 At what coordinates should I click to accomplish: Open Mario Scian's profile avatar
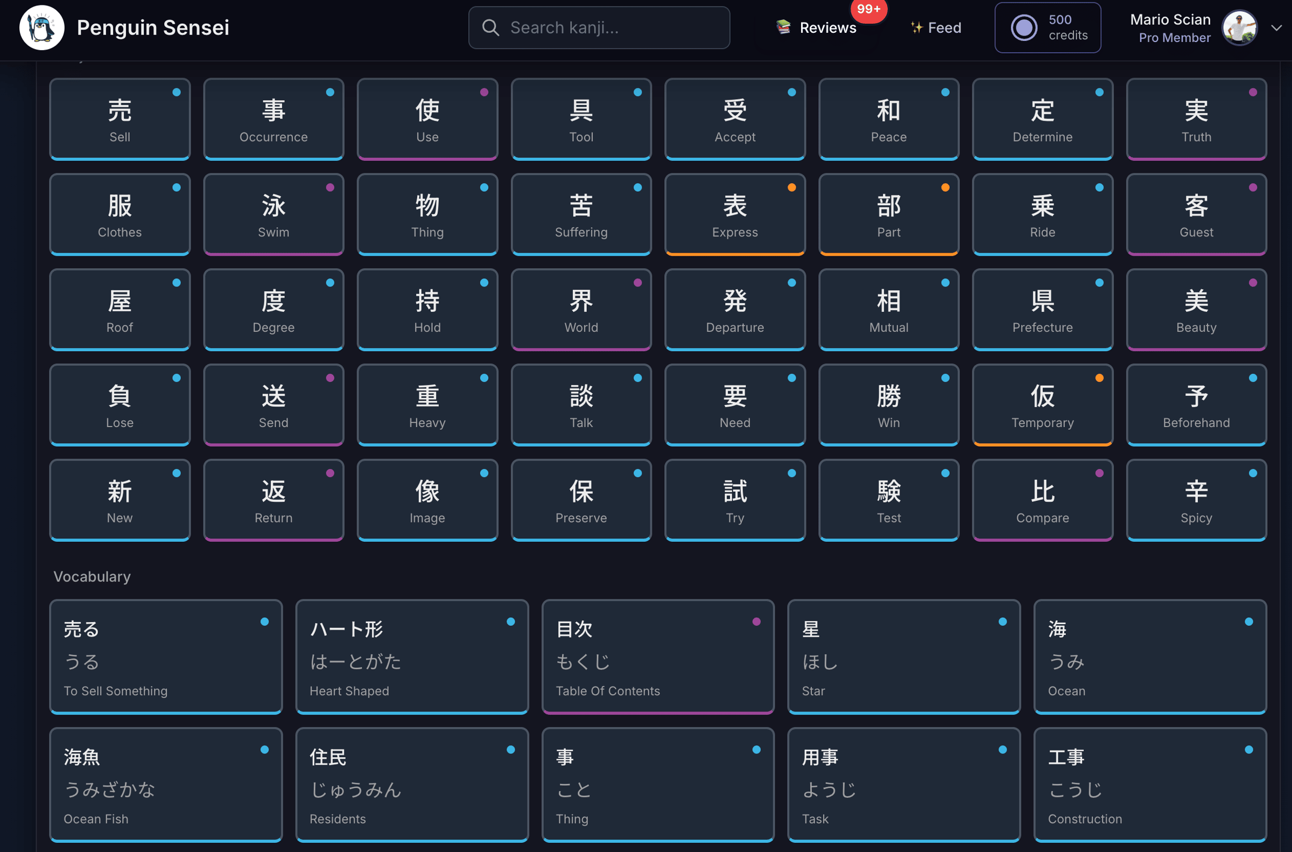tap(1239, 27)
